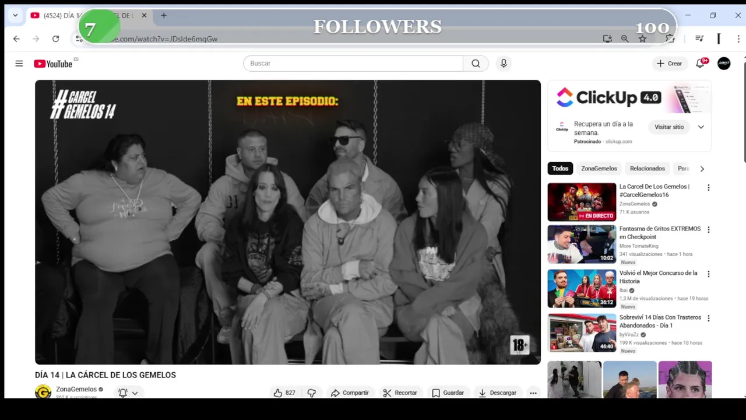This screenshot has width=746, height=420.
Task: Open video titled Sobreviví 14 Días Con Trasteros
Action: tap(660, 321)
